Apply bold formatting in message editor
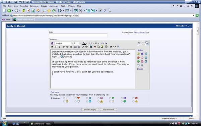 point(52,47)
